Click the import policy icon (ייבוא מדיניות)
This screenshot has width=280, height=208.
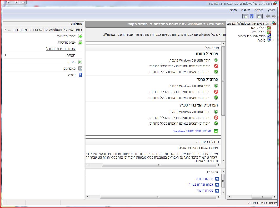pyautogui.click(x=80, y=37)
